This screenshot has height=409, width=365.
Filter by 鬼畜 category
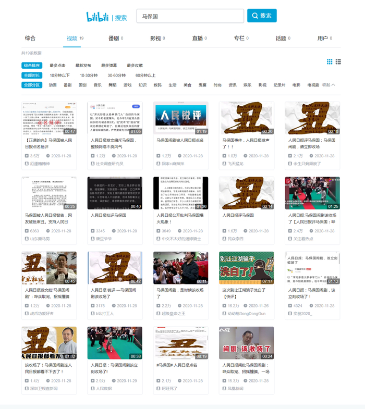click(202, 85)
